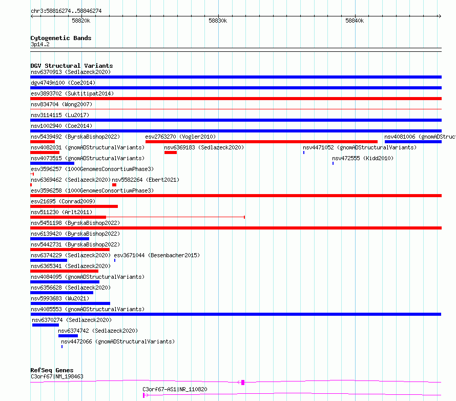Click the left arrow on the ruler
Screen dimensions: 456x401
[x=32, y=16]
